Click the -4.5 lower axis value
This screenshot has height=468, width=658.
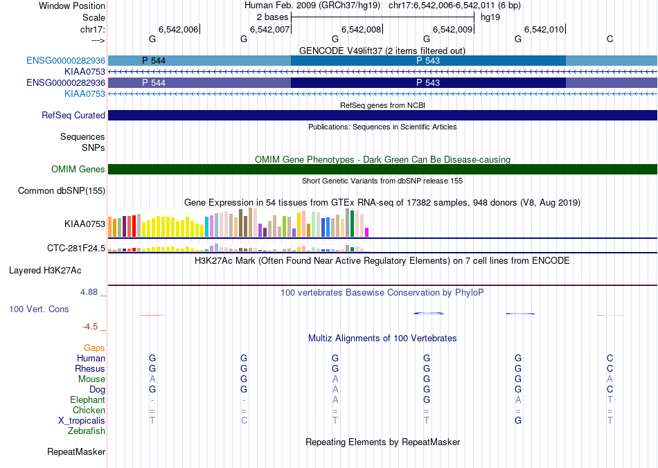point(90,327)
